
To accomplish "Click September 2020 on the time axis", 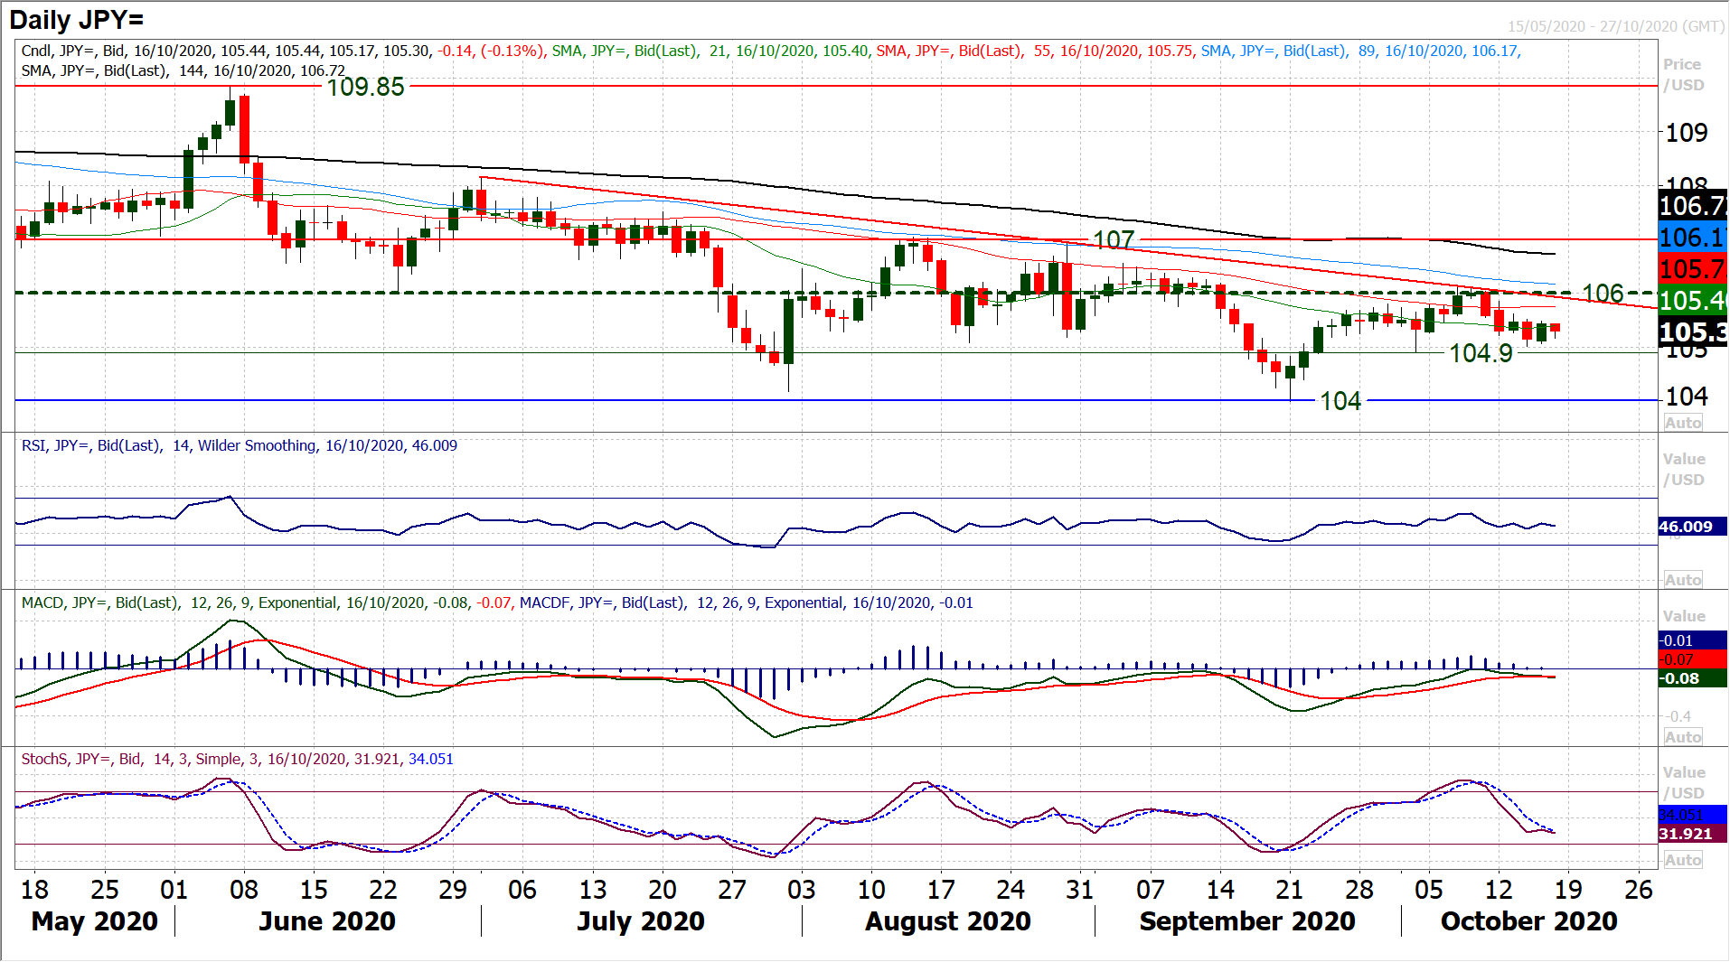I will [1246, 920].
